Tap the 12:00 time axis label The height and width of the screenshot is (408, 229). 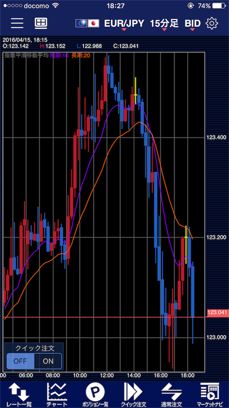(107, 375)
